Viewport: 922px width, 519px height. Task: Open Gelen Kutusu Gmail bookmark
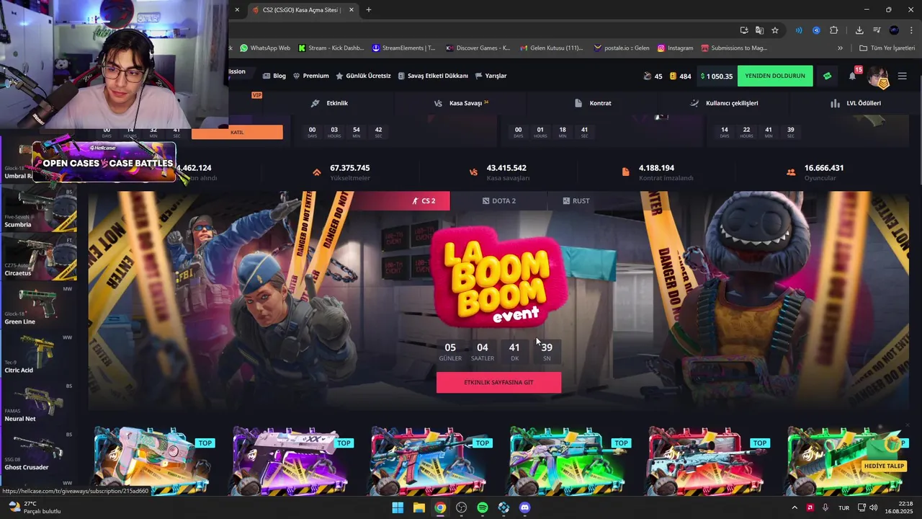point(552,48)
